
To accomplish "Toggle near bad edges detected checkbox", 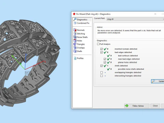I will click(x=105, y=59).
